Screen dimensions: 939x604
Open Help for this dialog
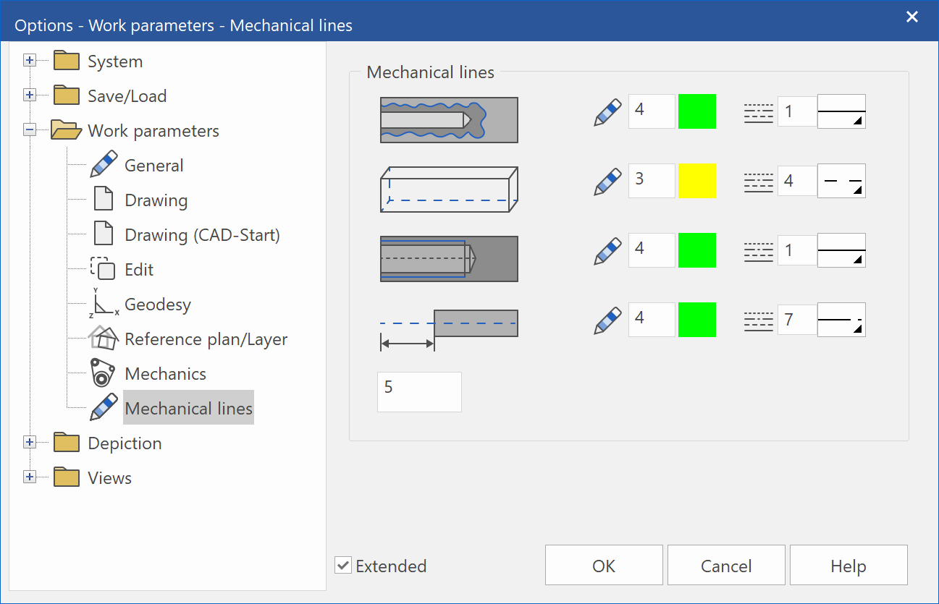coord(849,565)
